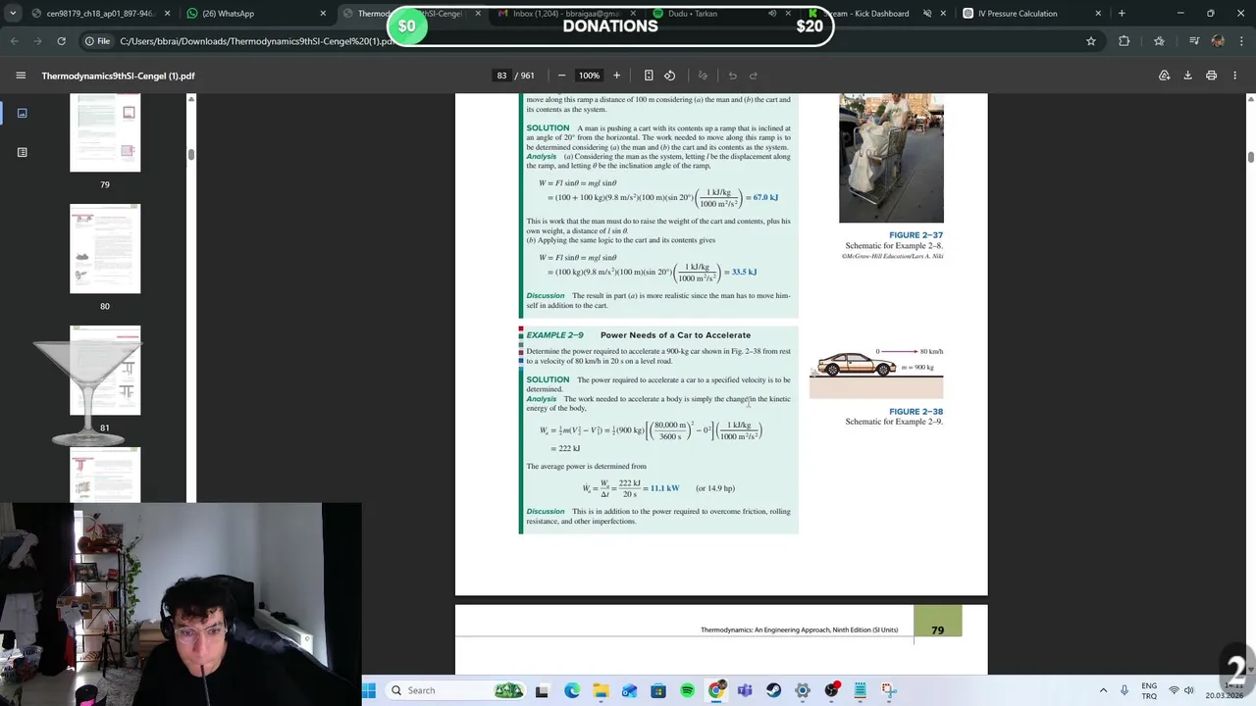Screen dimensions: 1256x706
Task: Select page 81 thumbnail
Action: (105, 371)
